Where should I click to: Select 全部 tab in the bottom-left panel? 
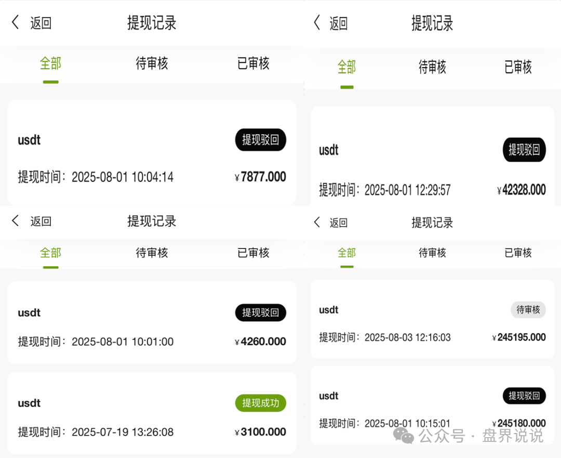[50, 253]
